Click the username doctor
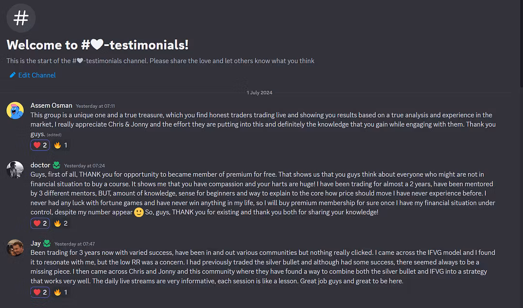523x308 pixels. 40,165
